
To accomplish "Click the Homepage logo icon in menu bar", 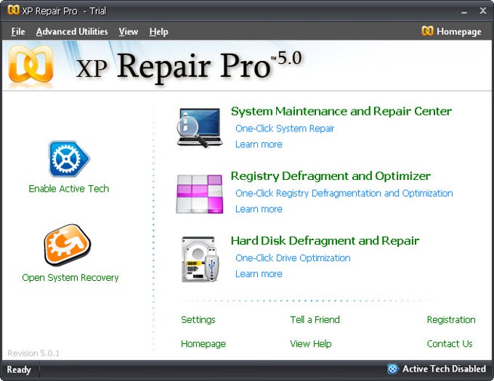I will [427, 30].
